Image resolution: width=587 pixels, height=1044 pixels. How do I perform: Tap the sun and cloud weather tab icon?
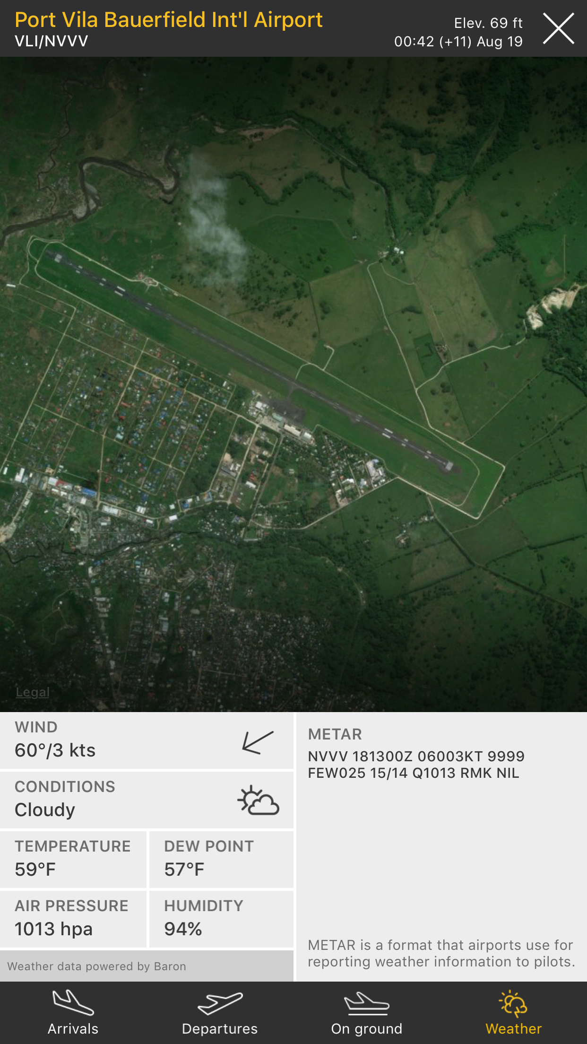513,1003
